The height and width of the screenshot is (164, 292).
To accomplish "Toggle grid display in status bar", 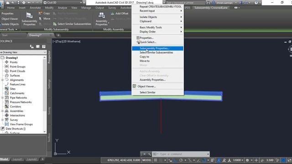I will tap(156, 160).
